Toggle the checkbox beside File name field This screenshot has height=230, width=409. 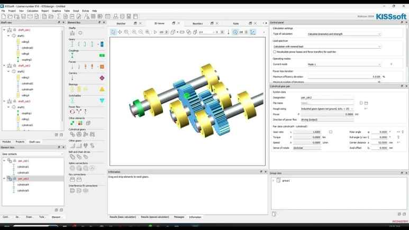[361, 103]
